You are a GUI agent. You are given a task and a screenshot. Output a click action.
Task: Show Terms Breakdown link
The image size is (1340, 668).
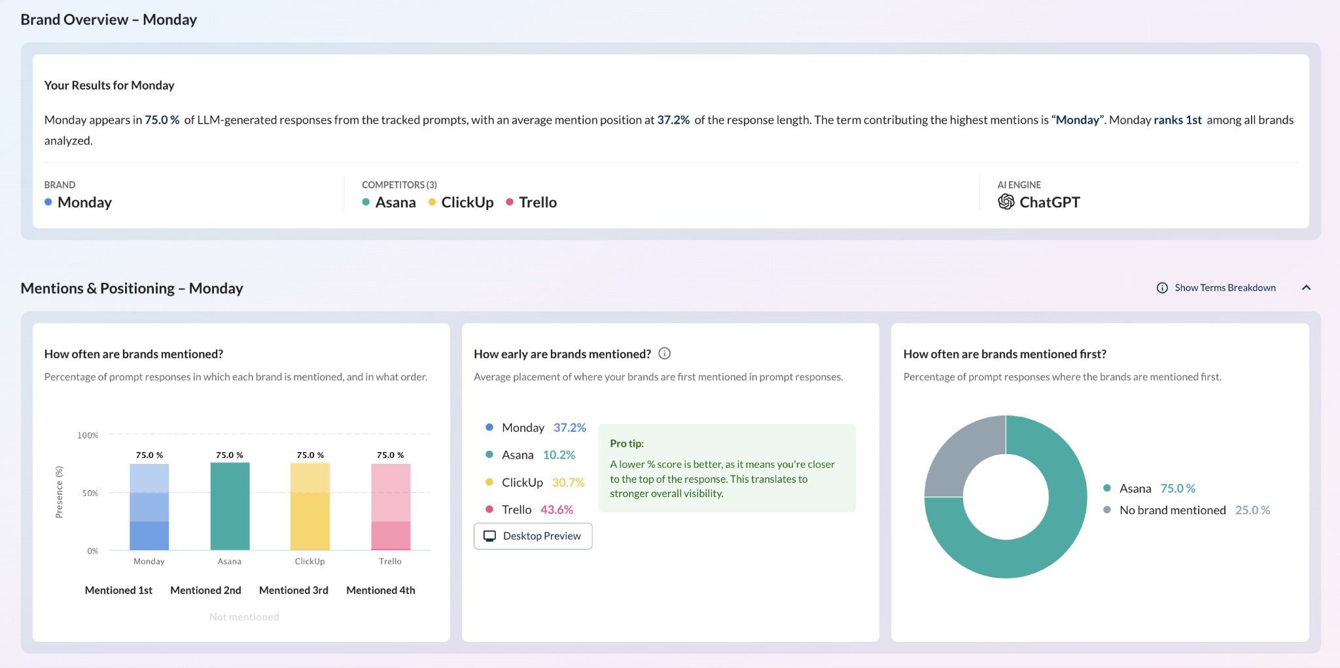pyautogui.click(x=1225, y=288)
